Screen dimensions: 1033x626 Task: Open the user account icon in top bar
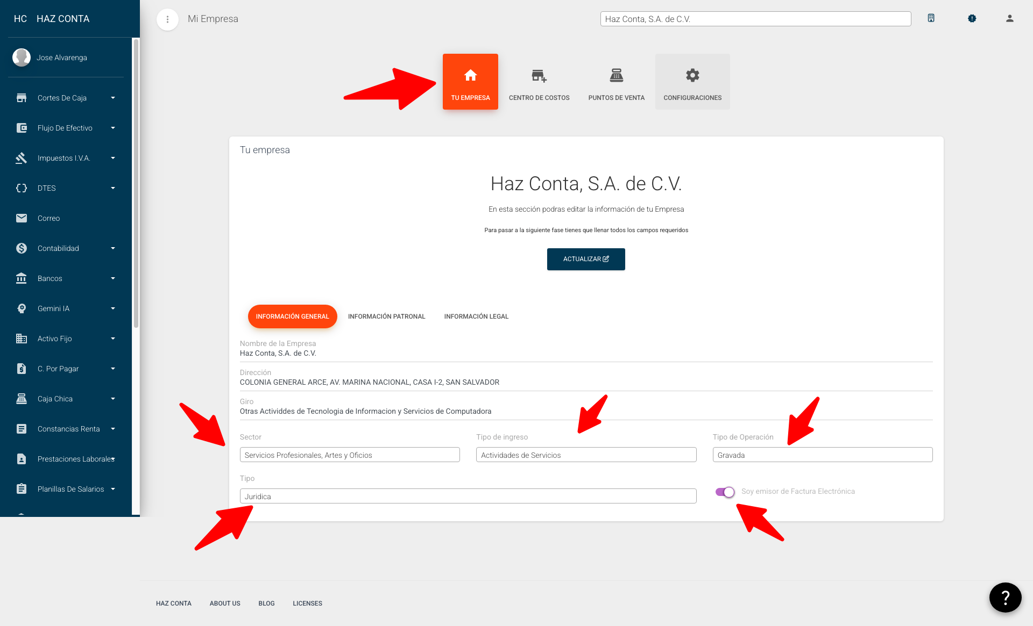(x=1009, y=18)
